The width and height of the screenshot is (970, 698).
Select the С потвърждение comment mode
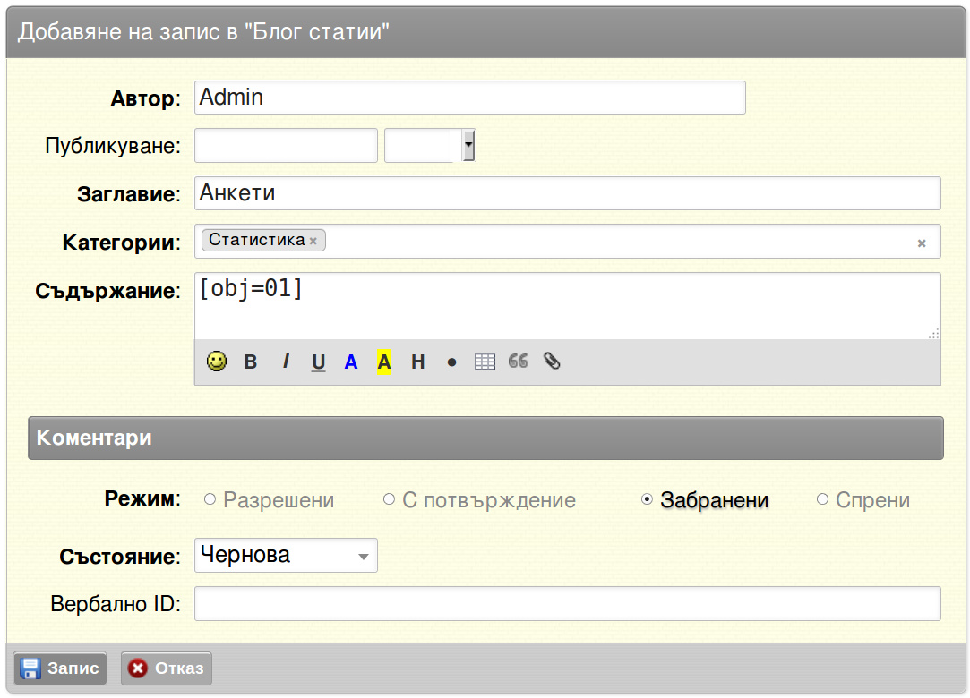click(x=389, y=499)
